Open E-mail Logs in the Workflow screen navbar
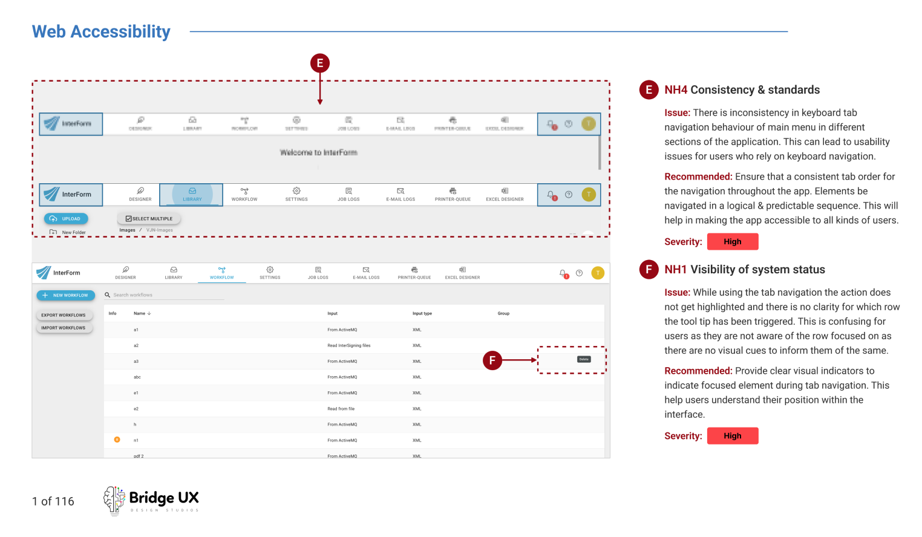The width and height of the screenshot is (922, 537). [366, 273]
